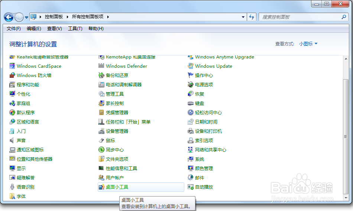Expand the arrow after 所有控制面板项 in the breadcrumb
Screen dimensions: 353x211
point(108,17)
